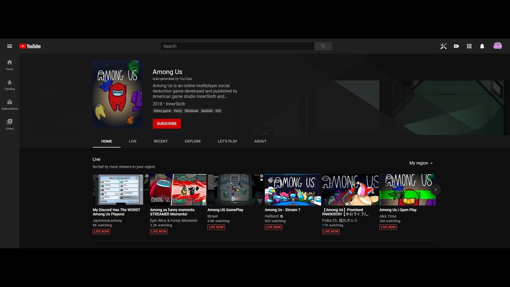Screen dimensions: 510x287
Task: Click the Live section heading
Action: [x=96, y=159]
